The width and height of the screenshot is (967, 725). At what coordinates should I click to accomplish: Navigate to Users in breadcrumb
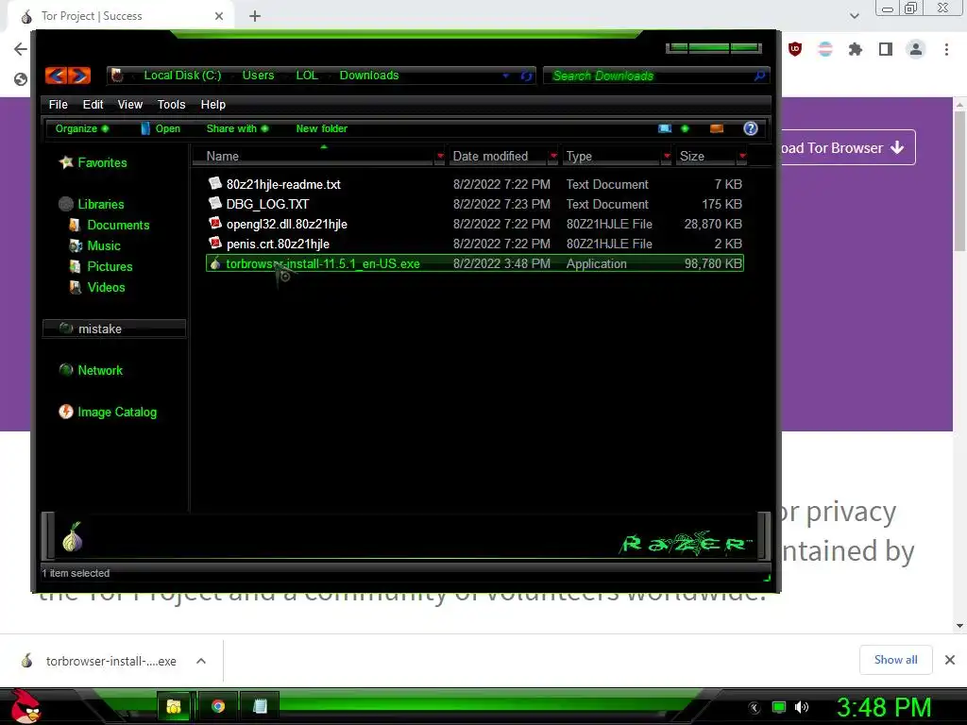[x=258, y=76]
